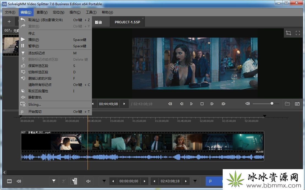This screenshot has height=190, width=305.
Task: Edit the 00:00:00;00 start time field
Action: [x=129, y=181]
